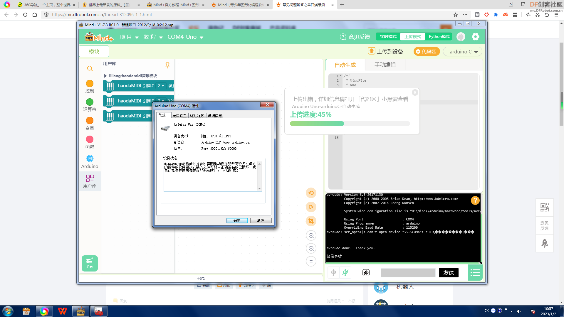This screenshot has width=564, height=317.
Task: Zoom out the block workspace
Action: [311, 248]
